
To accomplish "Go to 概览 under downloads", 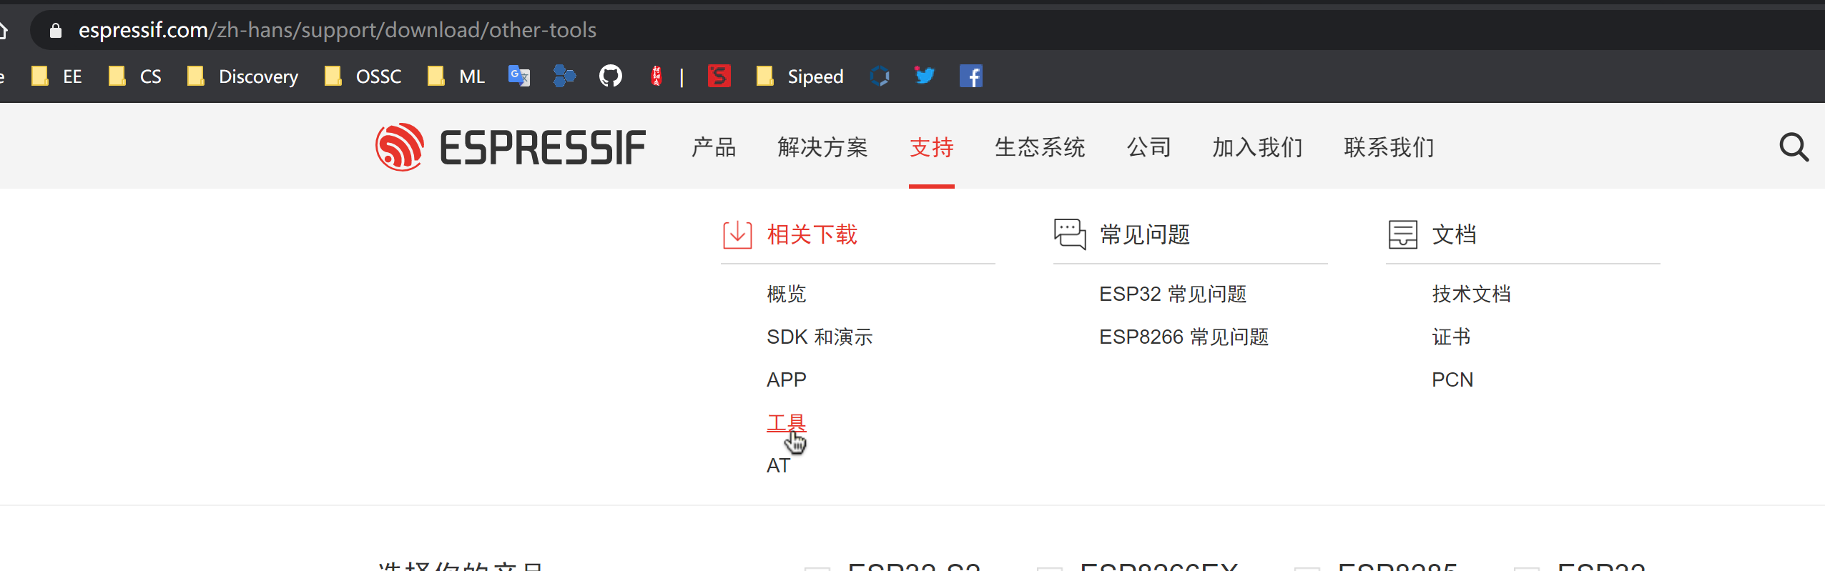I will [x=787, y=294].
